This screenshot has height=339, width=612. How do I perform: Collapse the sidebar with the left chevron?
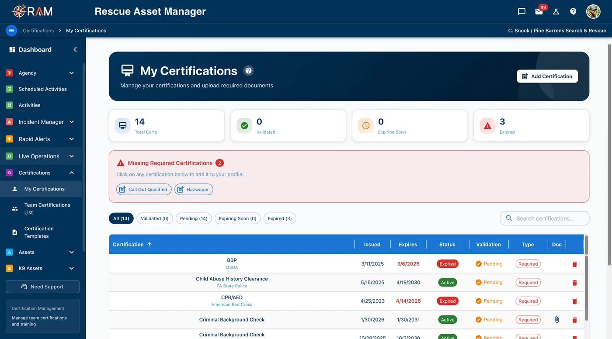75,49
